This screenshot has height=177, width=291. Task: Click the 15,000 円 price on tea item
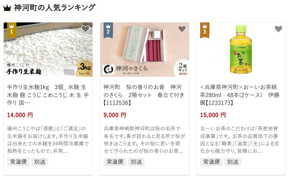click(213, 115)
